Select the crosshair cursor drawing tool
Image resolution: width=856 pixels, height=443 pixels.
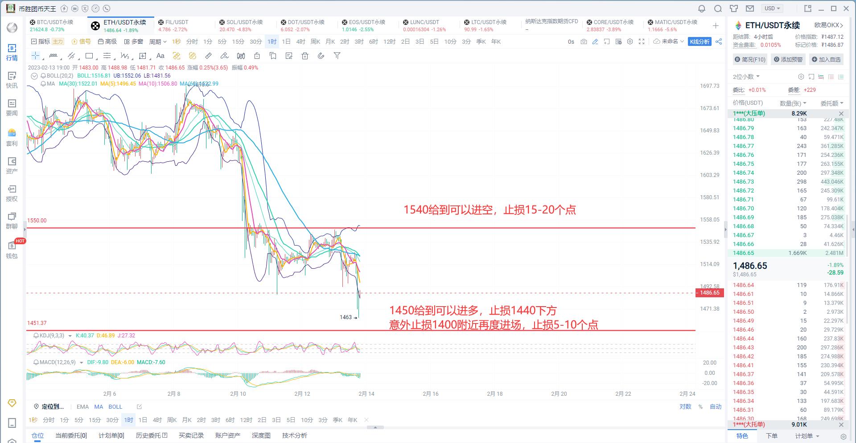coord(35,56)
